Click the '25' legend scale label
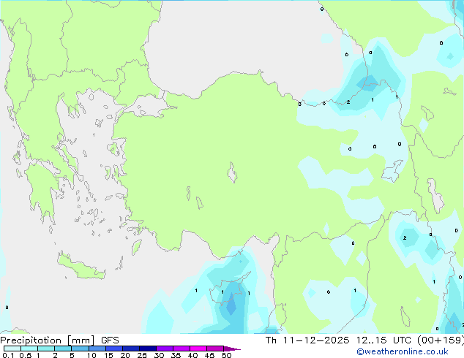This screenshot has height=358, width=464. pyautogui.click(x=142, y=355)
